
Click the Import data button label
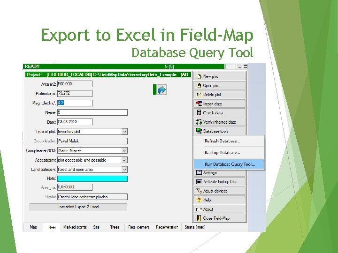pyautogui.click(x=213, y=104)
